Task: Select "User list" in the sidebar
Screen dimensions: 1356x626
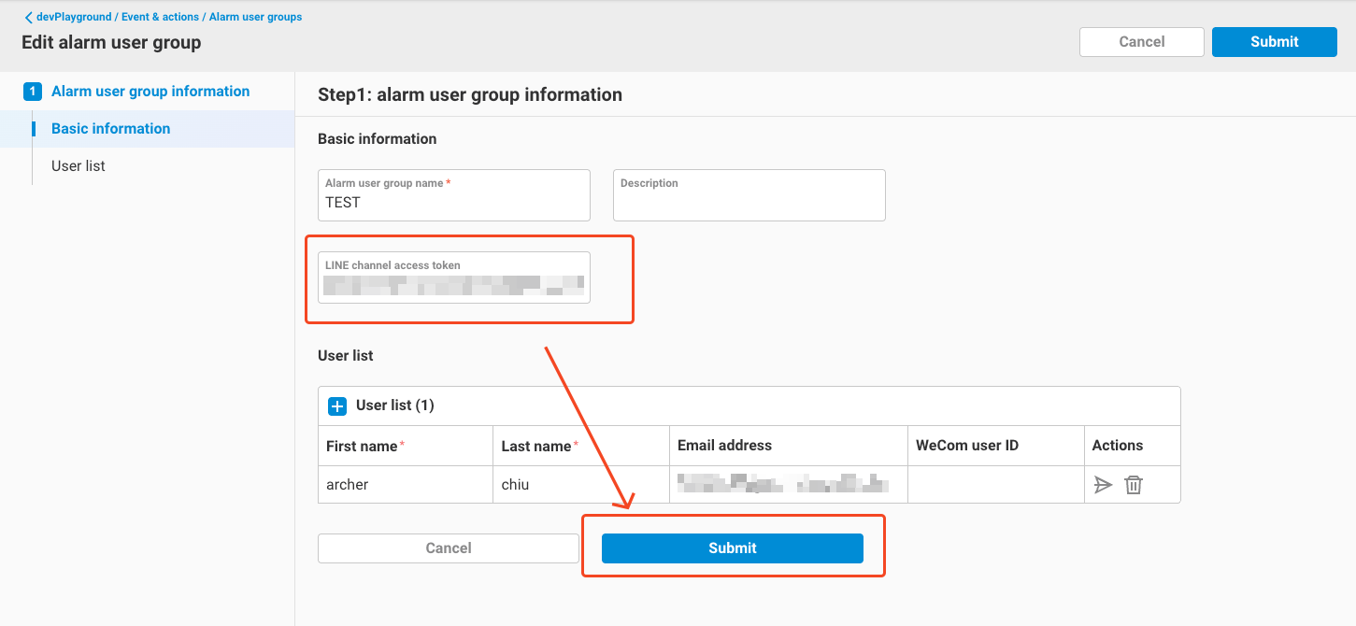Action: pos(78,165)
